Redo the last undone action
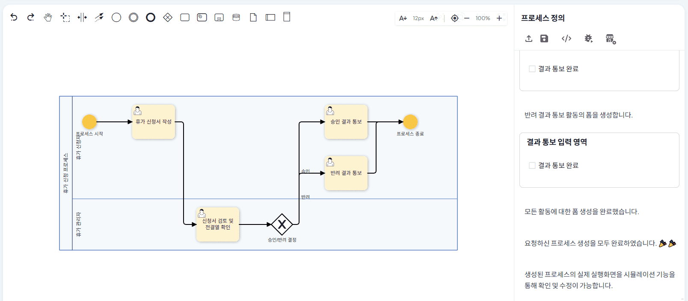 31,17
